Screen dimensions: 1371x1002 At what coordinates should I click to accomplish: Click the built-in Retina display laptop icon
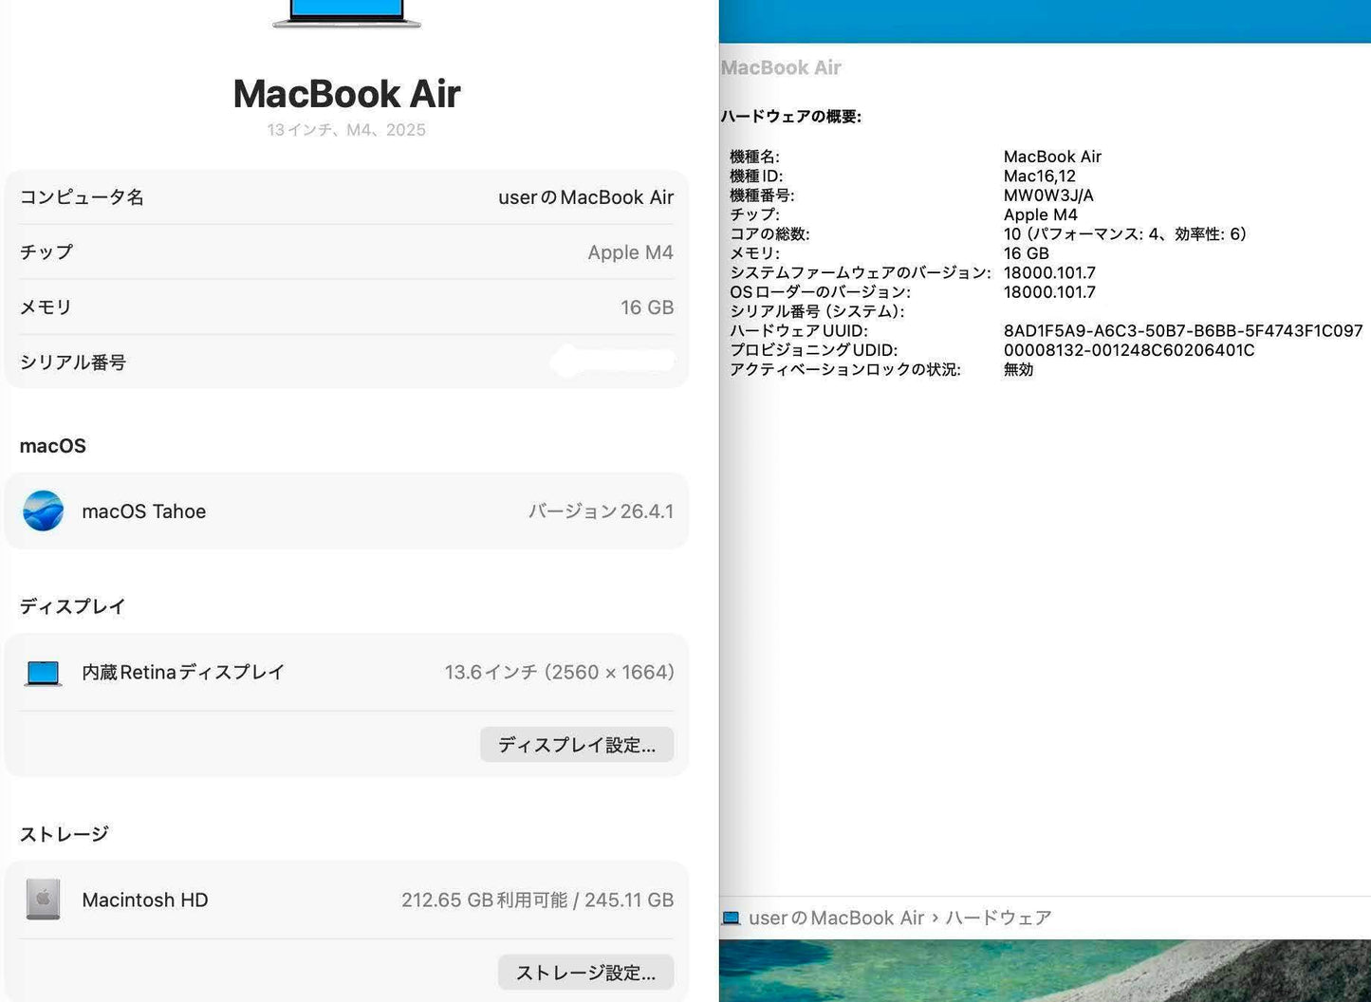[x=44, y=673]
